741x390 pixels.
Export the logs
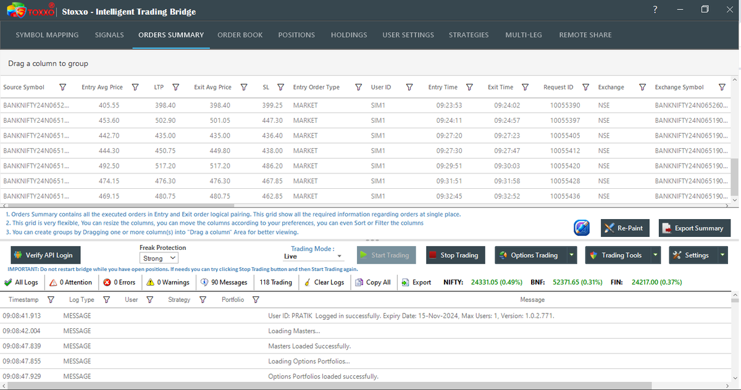point(416,282)
